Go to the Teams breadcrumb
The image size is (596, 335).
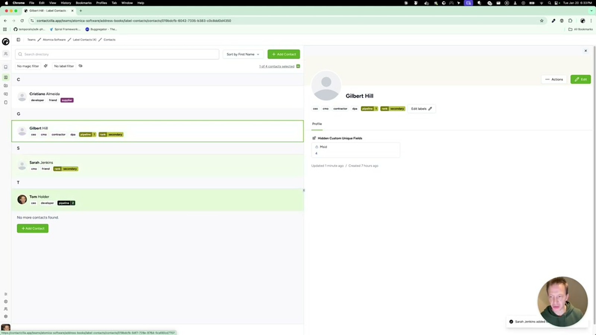tap(31, 40)
